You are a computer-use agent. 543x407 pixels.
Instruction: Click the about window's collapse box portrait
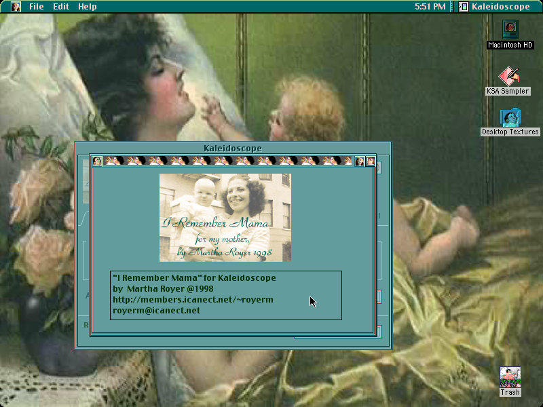(371, 161)
